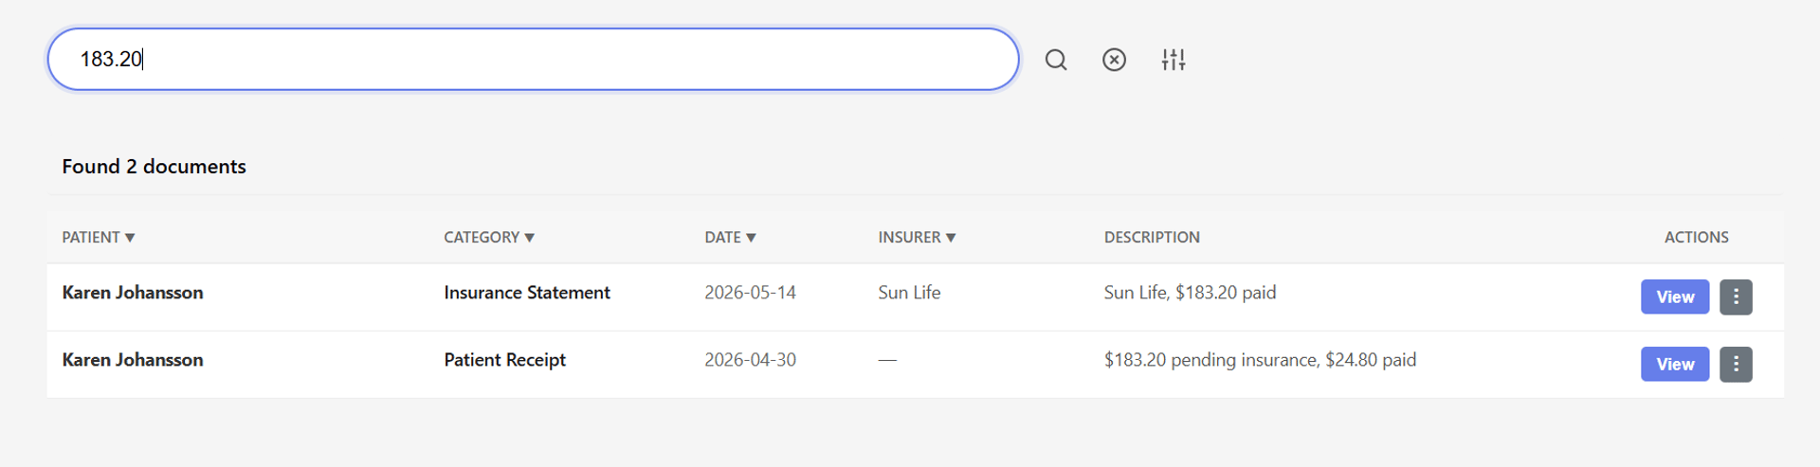Click the date 2026-04-30
Viewport: 1820px width, 467px height.
(x=750, y=360)
